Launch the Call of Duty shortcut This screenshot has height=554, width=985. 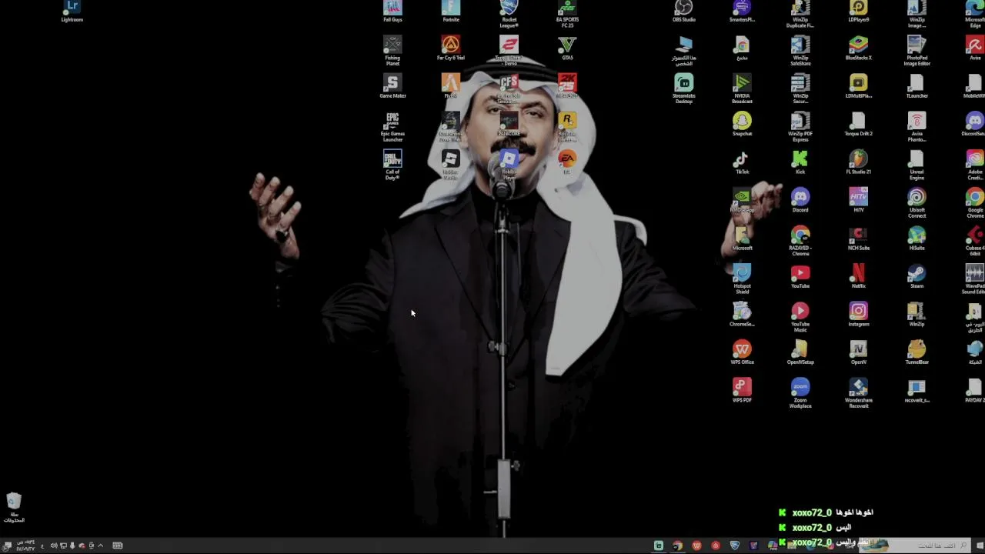click(x=392, y=165)
